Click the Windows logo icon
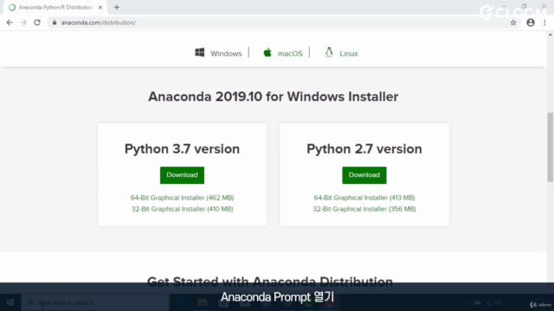Image resolution: width=554 pixels, height=311 pixels. 200,53
